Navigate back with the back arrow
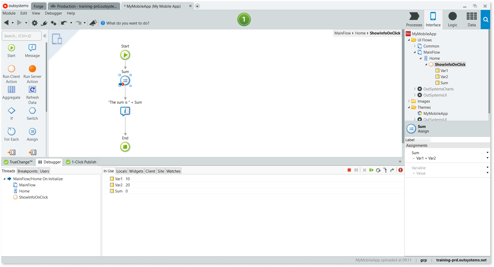Viewport: 494px width, 267px height. coord(6,23)
